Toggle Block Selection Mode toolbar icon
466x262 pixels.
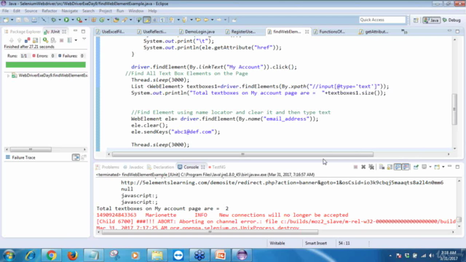click(x=155, y=20)
